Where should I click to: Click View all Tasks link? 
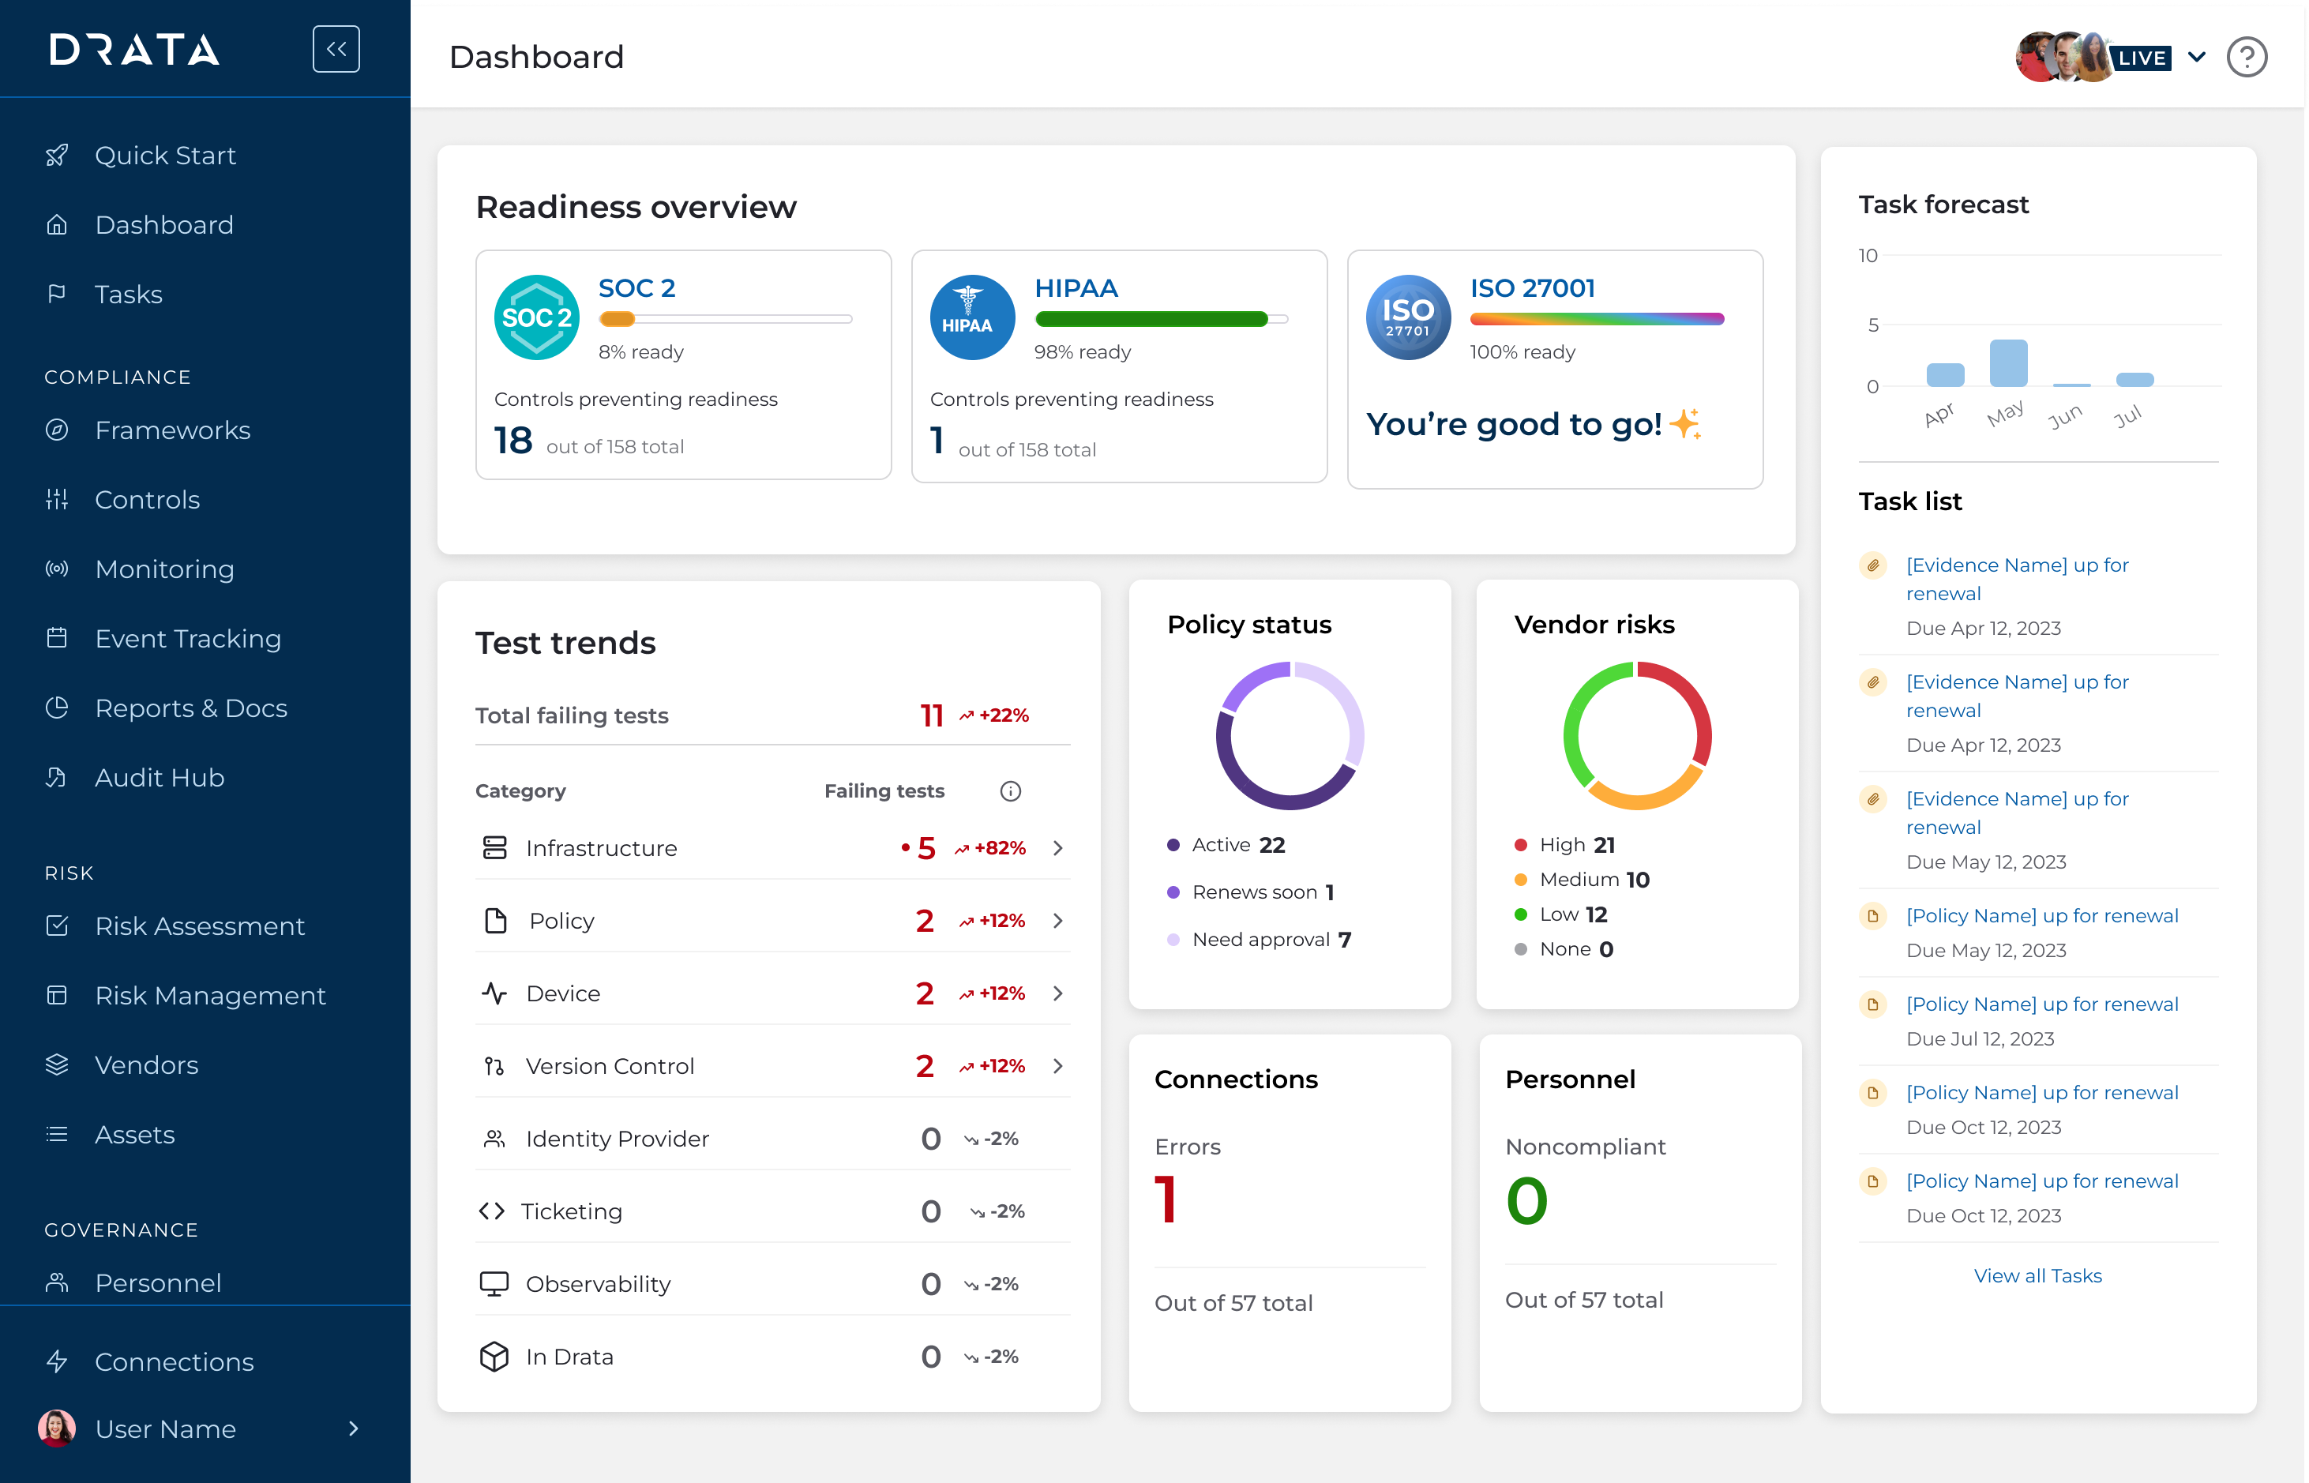[x=2037, y=1275]
